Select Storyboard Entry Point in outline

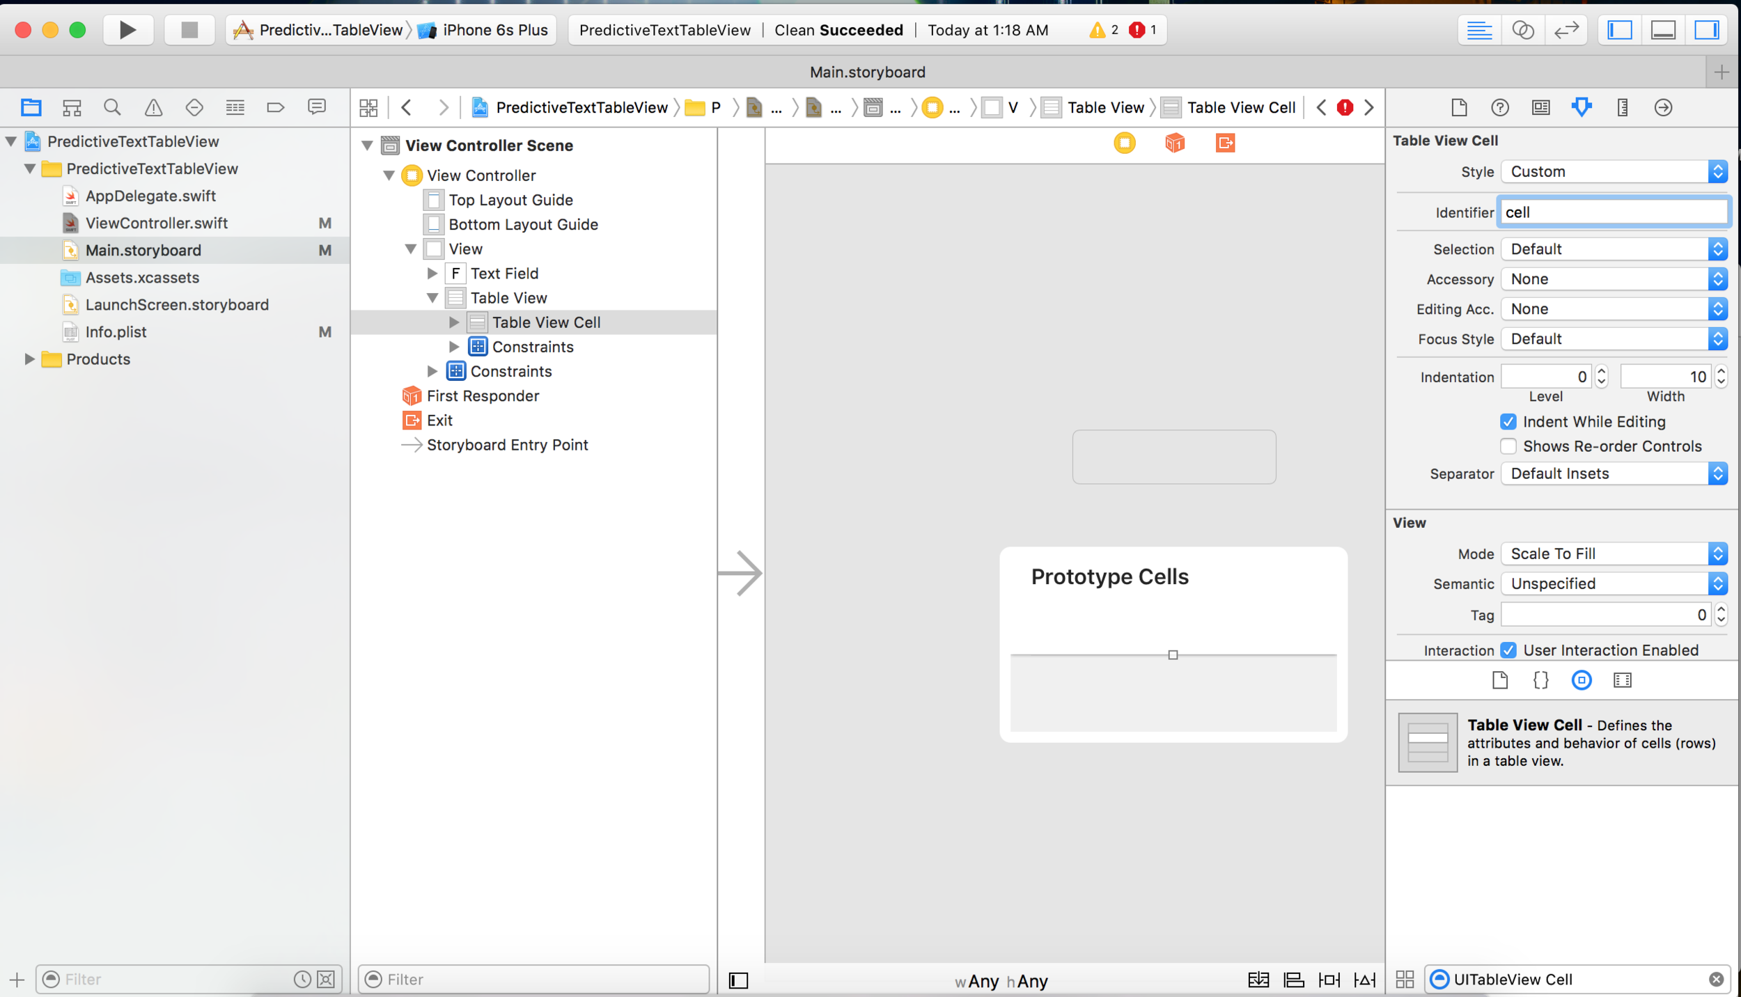507,445
